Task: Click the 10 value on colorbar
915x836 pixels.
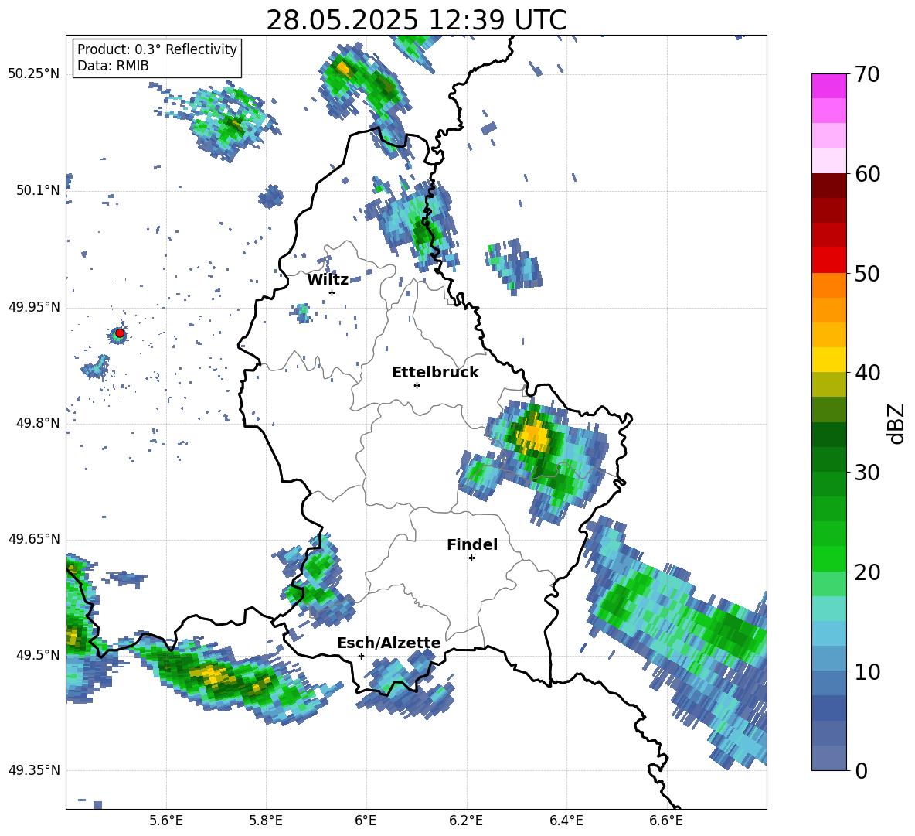Action: click(866, 671)
